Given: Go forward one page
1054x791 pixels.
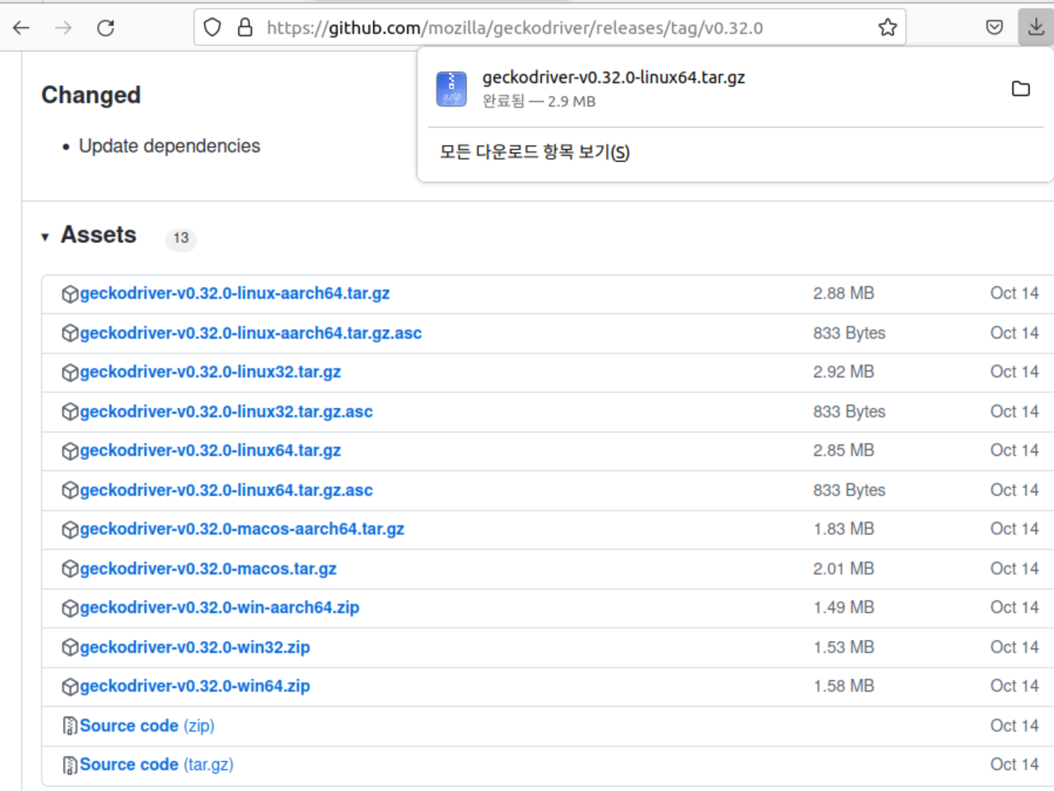Looking at the screenshot, I should [x=63, y=28].
